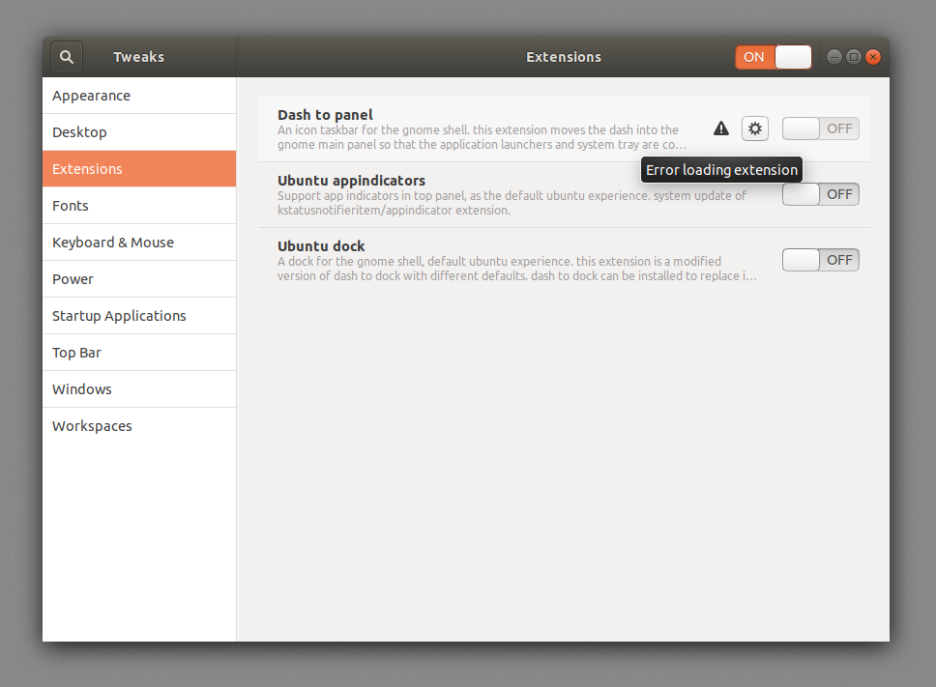This screenshot has height=687, width=936.
Task: Close the Tweaks window
Action: point(873,57)
